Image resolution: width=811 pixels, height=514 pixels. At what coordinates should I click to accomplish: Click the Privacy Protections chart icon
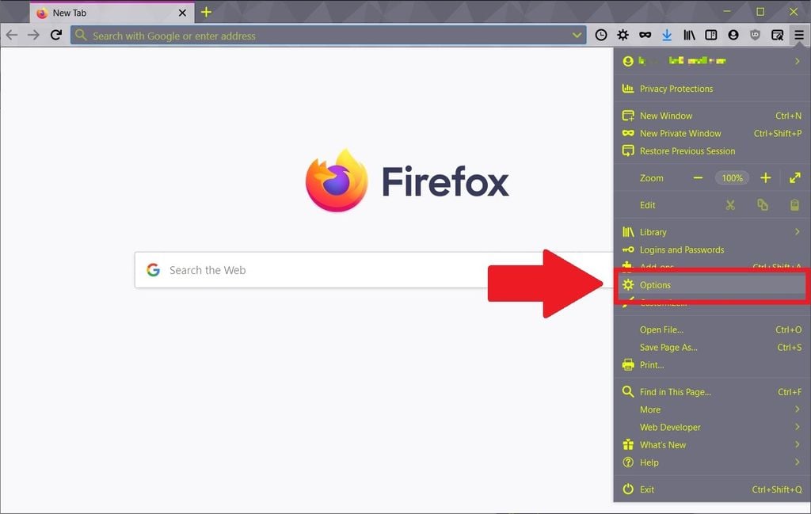tap(628, 89)
